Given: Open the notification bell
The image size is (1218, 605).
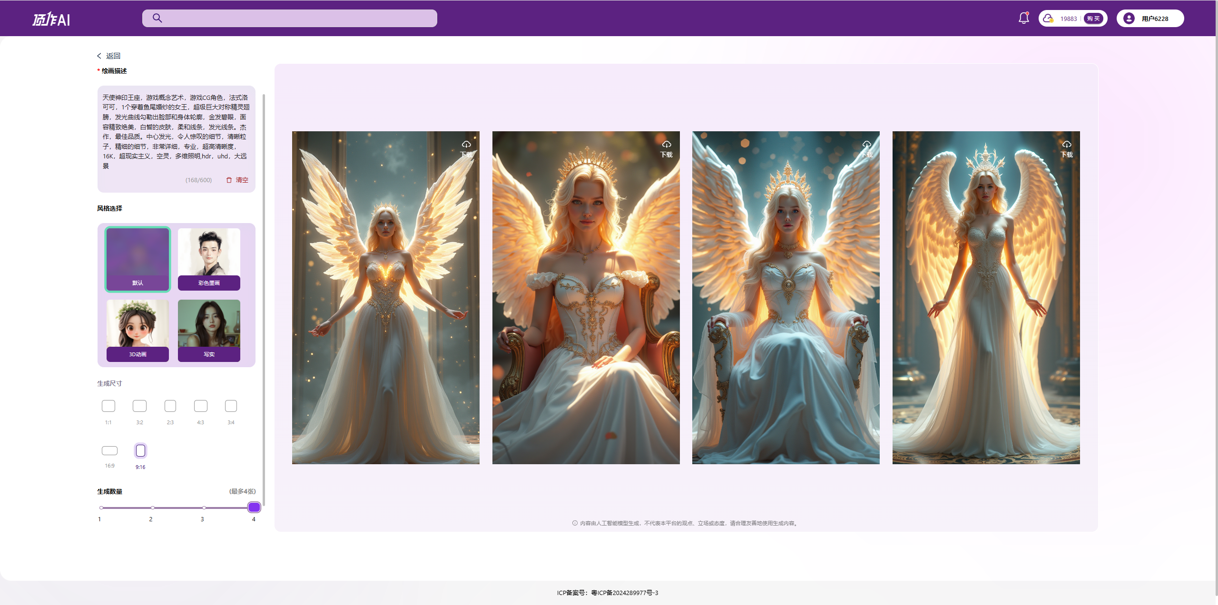Looking at the screenshot, I should (1023, 18).
